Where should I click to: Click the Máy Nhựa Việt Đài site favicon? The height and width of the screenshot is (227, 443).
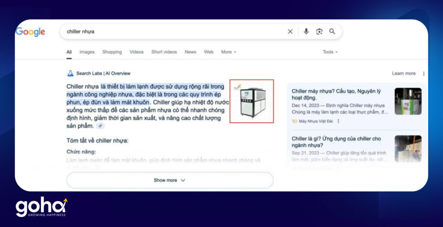pos(294,121)
